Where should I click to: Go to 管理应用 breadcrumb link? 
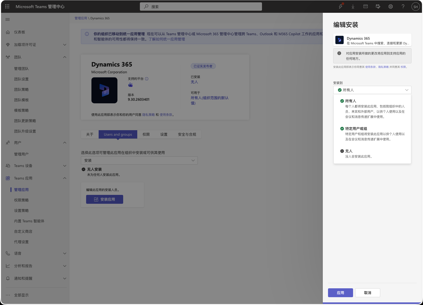81,18
